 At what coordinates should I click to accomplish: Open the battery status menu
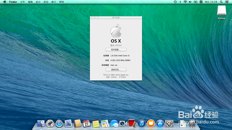[195, 2]
